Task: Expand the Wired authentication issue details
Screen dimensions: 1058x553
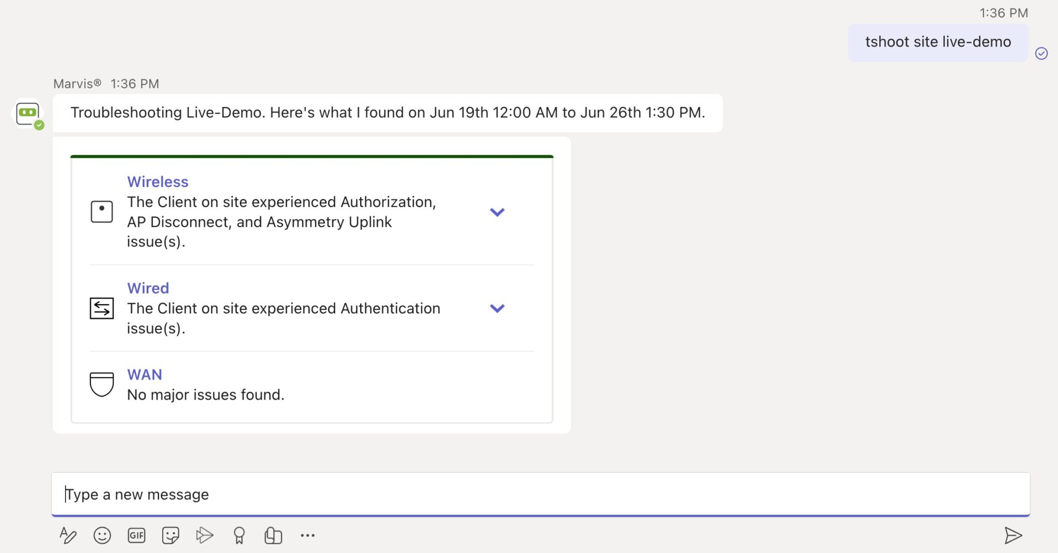Action: pyautogui.click(x=497, y=308)
